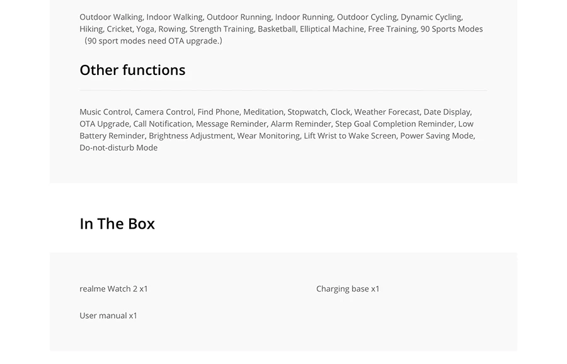567x364 pixels.
Task: Click the "90 Sports Modes" text
Action: tap(452, 29)
